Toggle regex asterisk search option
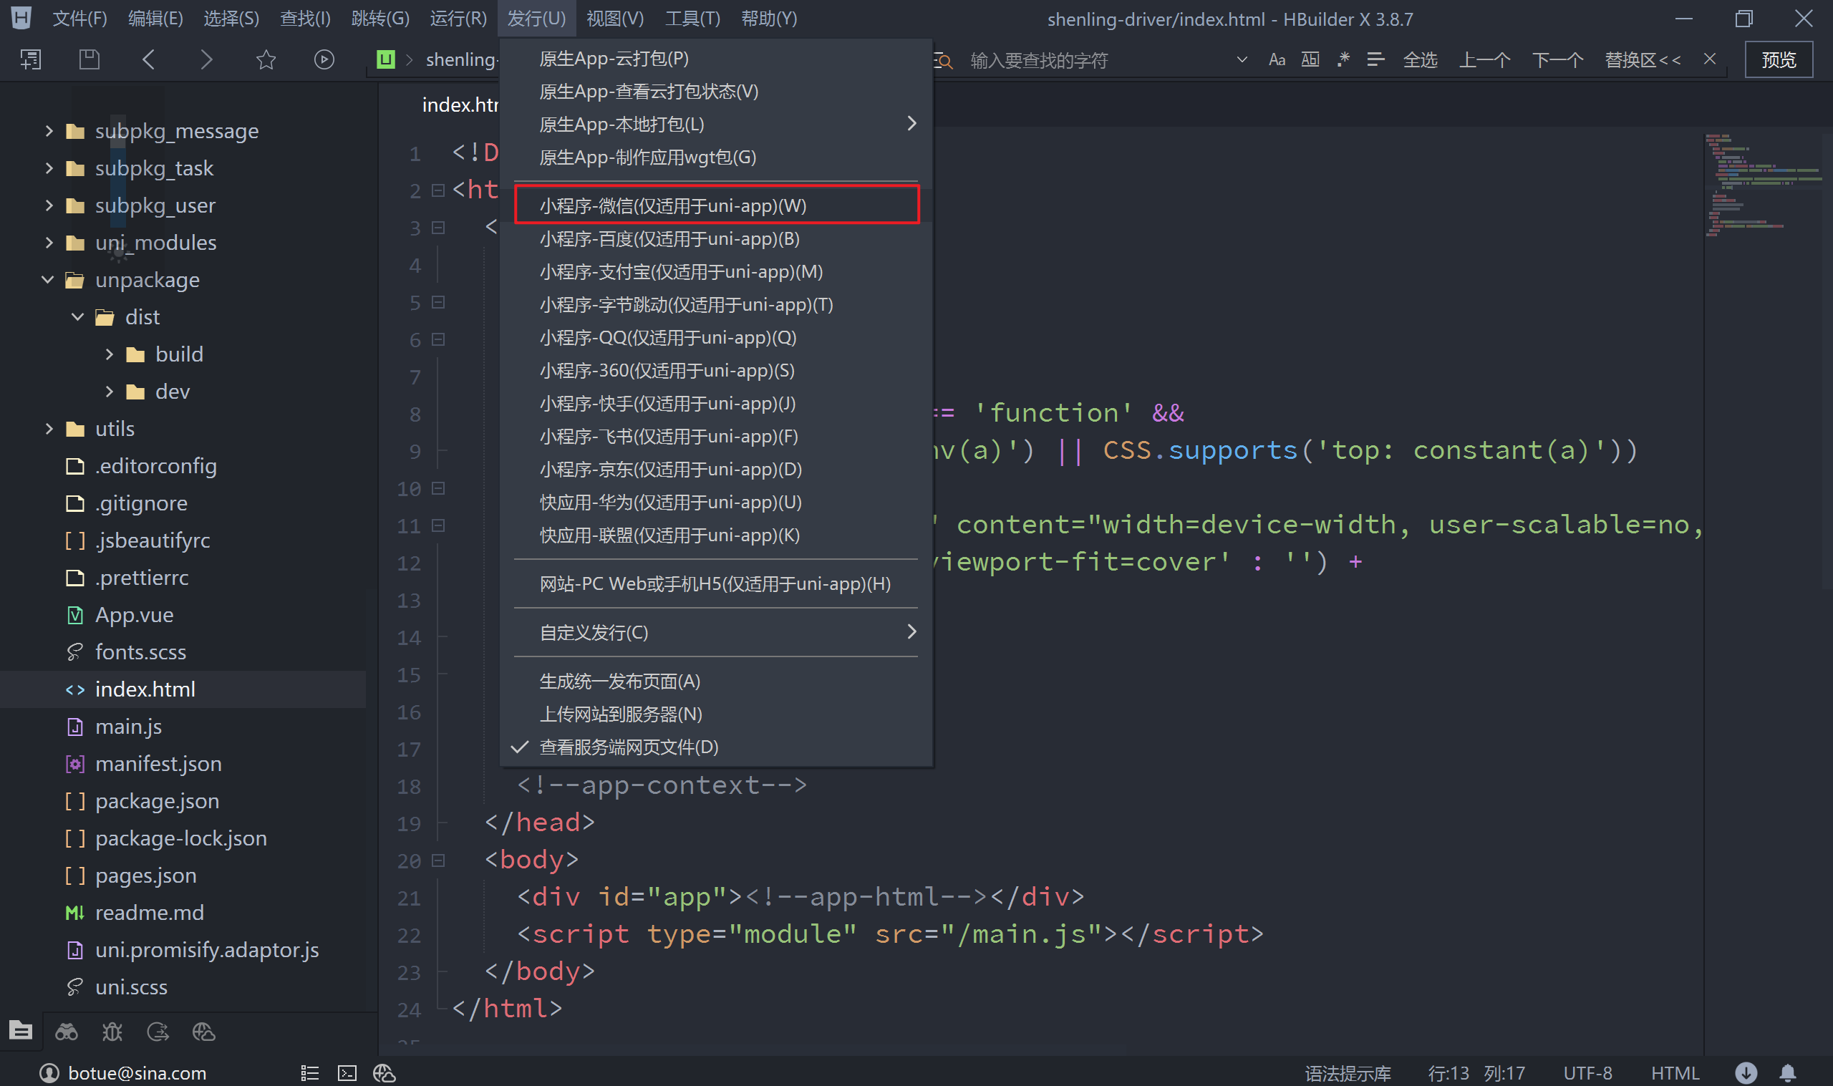 point(1343,60)
